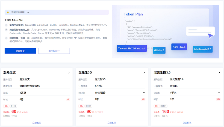Click the 约10元/月 monthly price note
The width and height of the screenshot is (224, 127).
pos(23,113)
